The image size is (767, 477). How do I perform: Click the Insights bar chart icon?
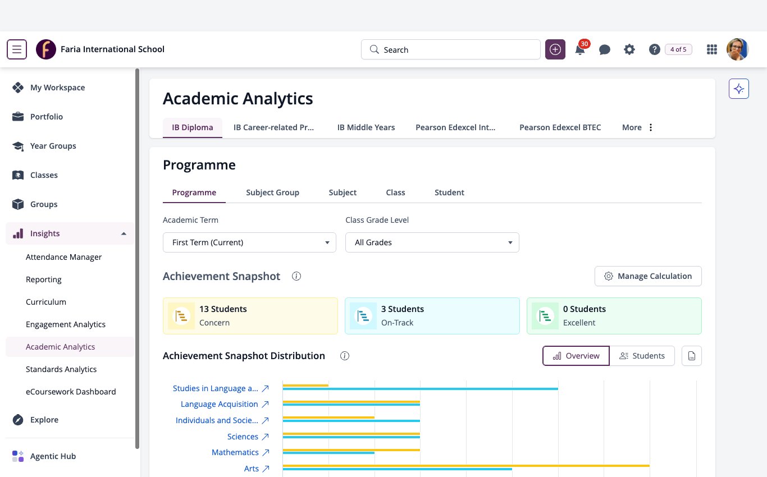tap(18, 233)
